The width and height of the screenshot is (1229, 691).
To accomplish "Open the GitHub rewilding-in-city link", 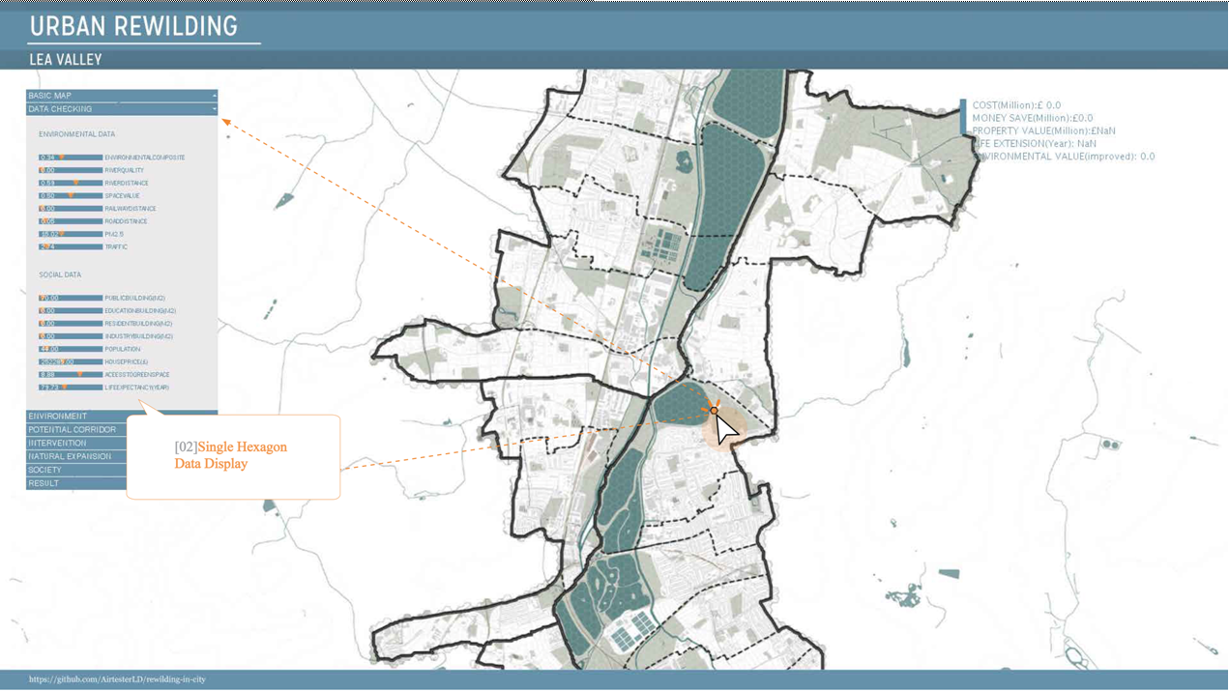I will tap(117, 679).
